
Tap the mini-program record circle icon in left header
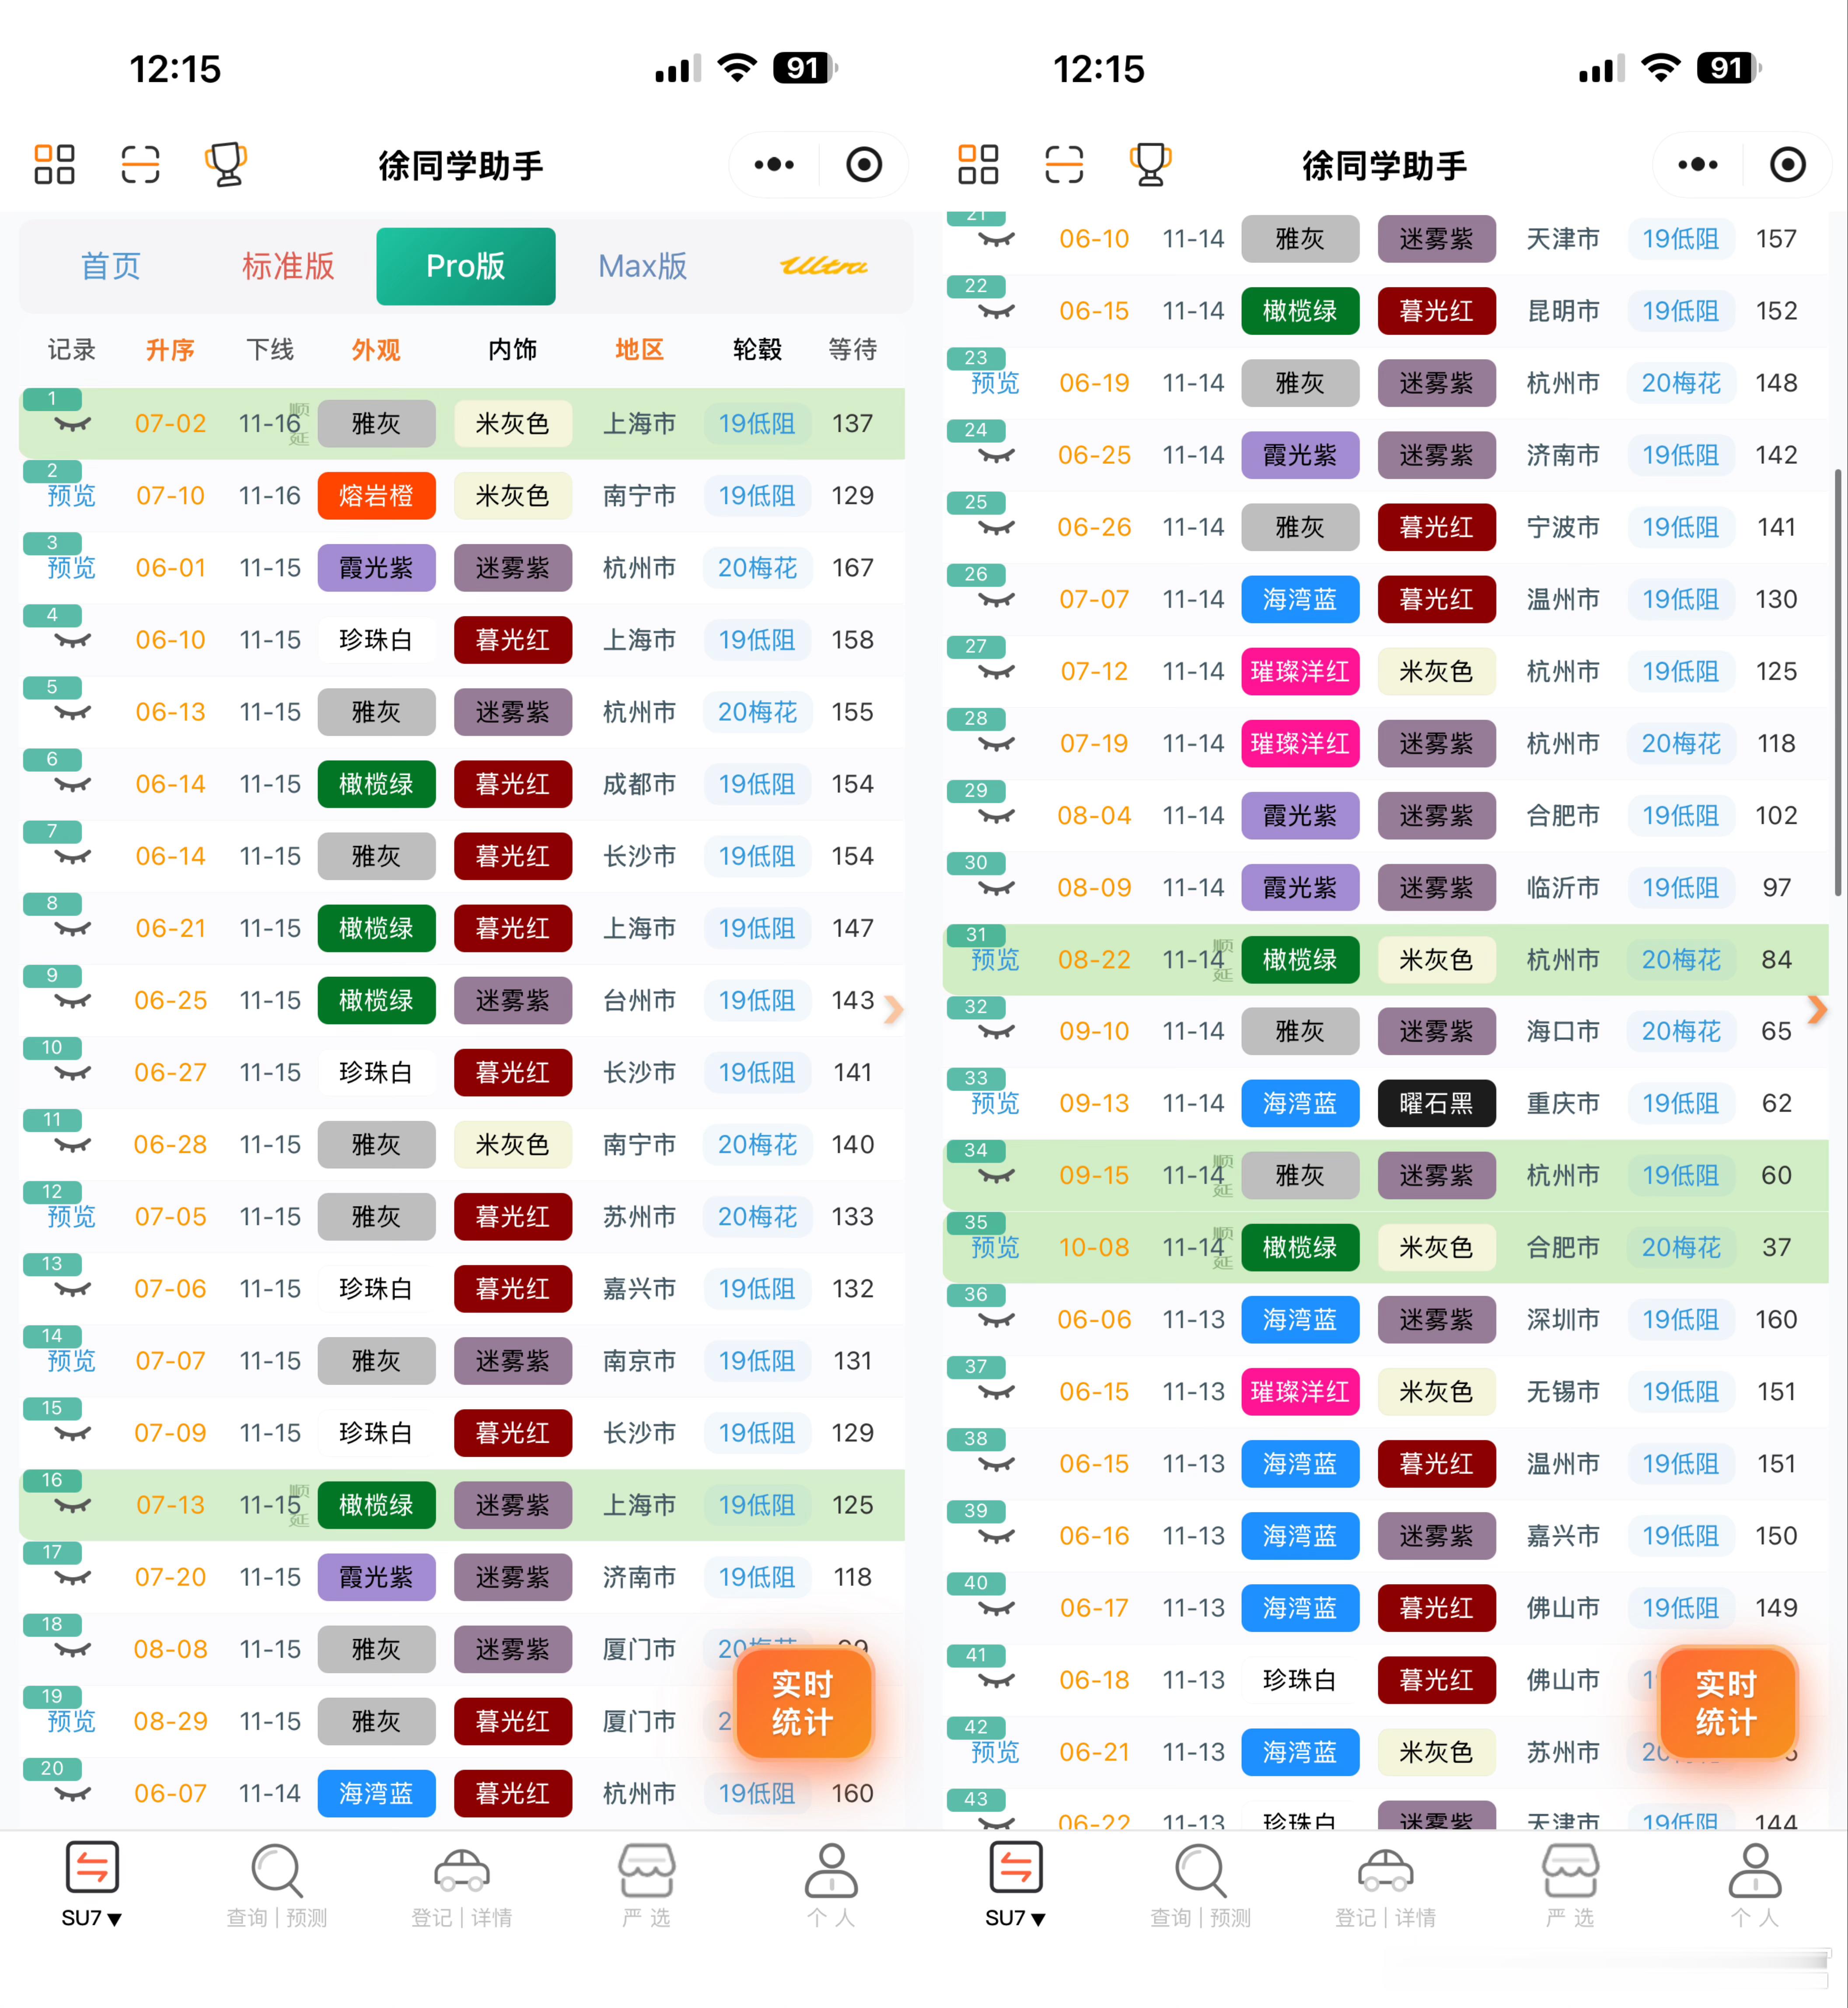click(x=863, y=164)
